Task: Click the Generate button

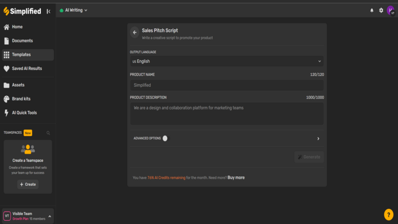Action: pyautogui.click(x=309, y=157)
